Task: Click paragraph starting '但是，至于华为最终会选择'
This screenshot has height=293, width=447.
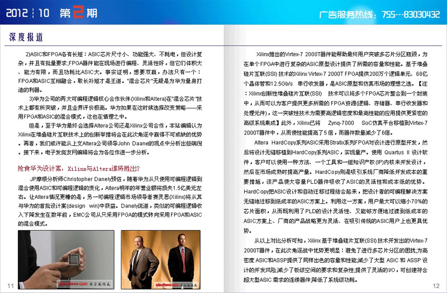Action: [x=110, y=139]
